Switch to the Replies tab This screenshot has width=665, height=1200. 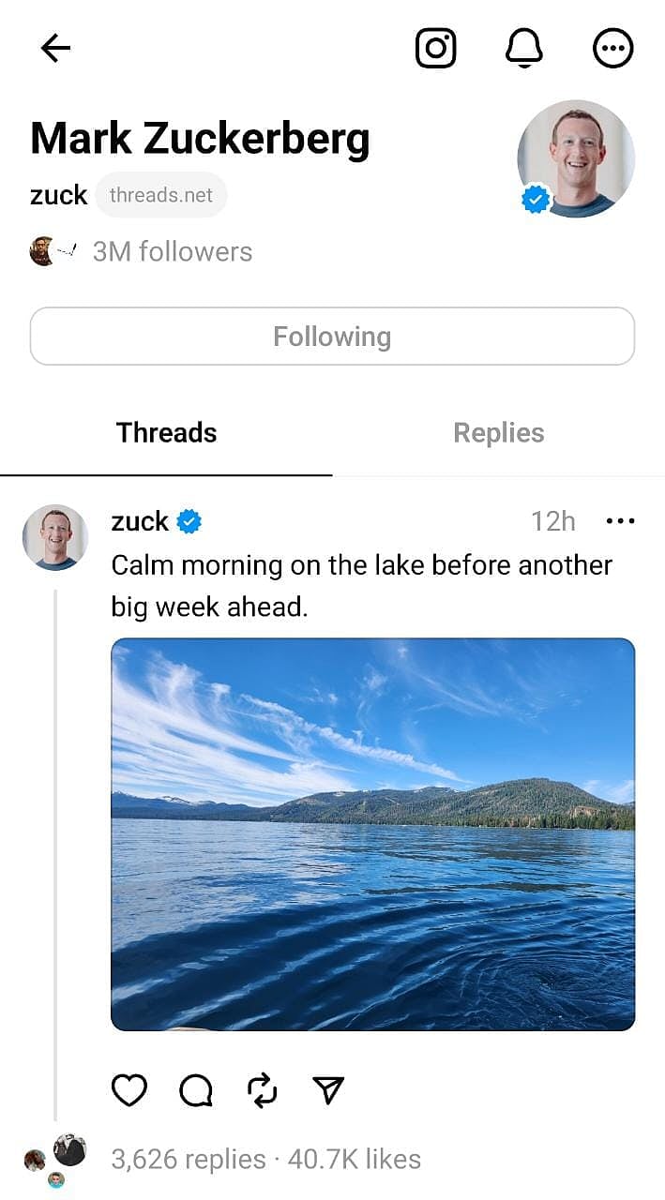pyautogui.click(x=498, y=432)
